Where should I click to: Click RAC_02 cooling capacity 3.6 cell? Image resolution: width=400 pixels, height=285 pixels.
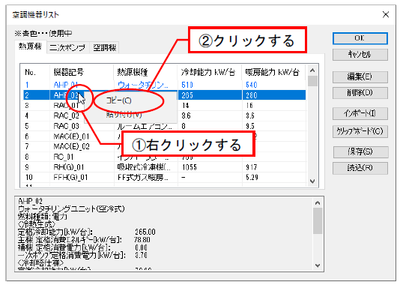pyautogui.click(x=186, y=115)
